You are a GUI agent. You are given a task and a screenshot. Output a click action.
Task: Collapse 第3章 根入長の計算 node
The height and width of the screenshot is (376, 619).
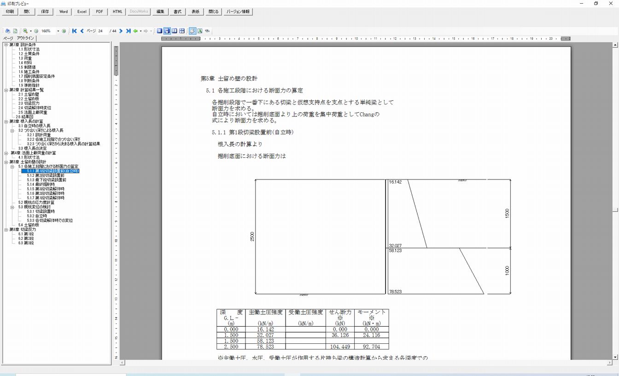(x=6, y=121)
